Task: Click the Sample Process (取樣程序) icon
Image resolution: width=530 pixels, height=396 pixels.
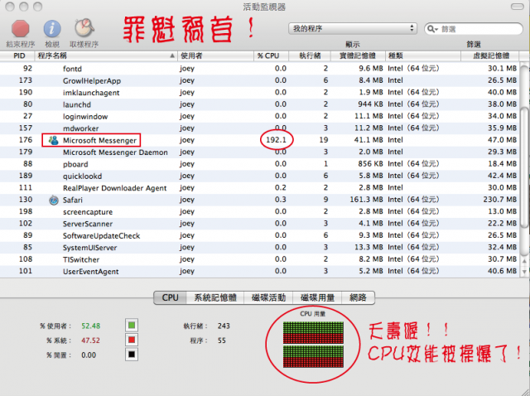Action: pyautogui.click(x=84, y=27)
